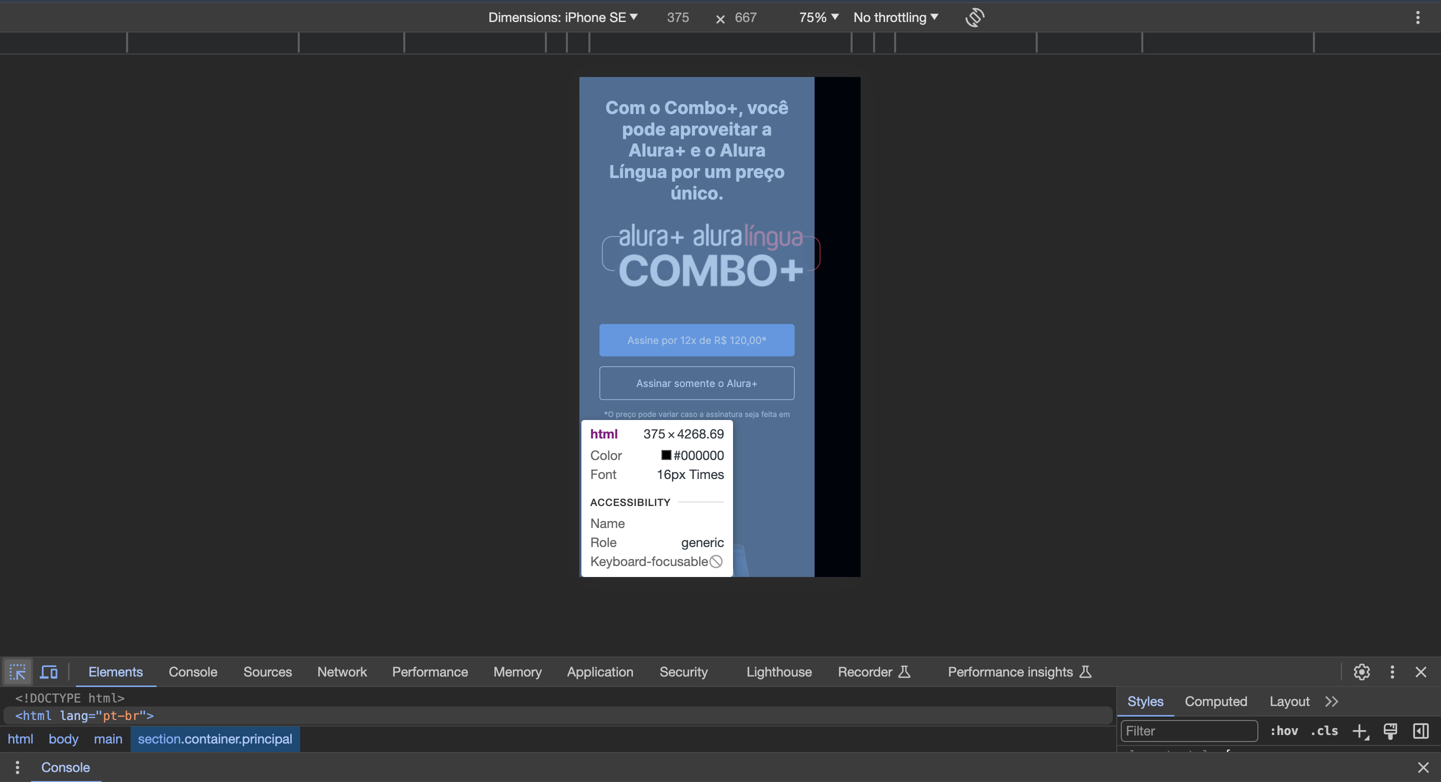This screenshot has height=782, width=1441.
Task: Open the Performance tab
Action: [x=430, y=672]
